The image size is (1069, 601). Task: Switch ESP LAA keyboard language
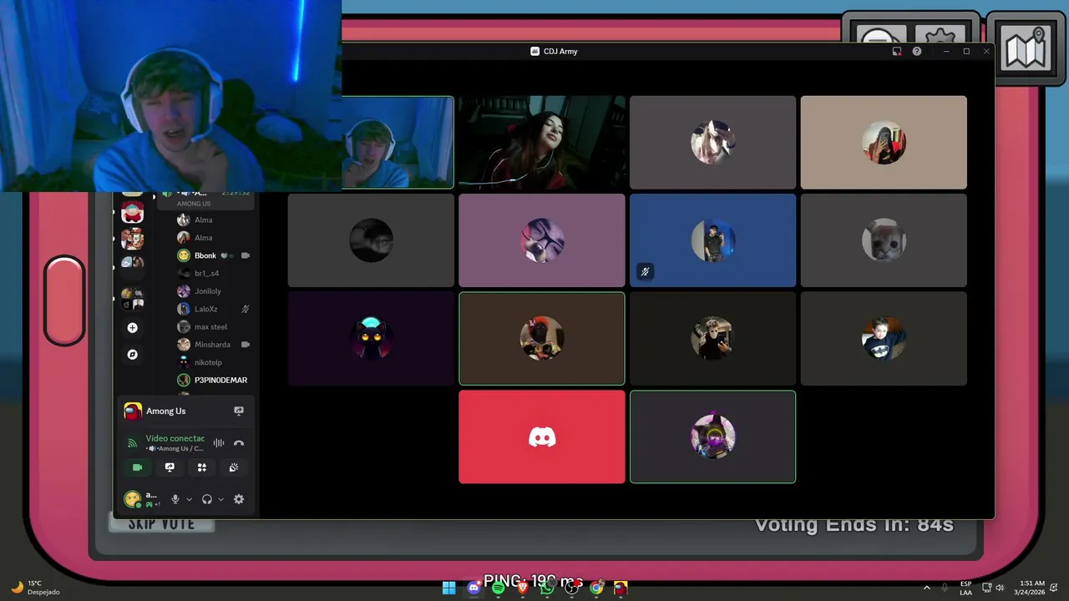[x=965, y=588]
